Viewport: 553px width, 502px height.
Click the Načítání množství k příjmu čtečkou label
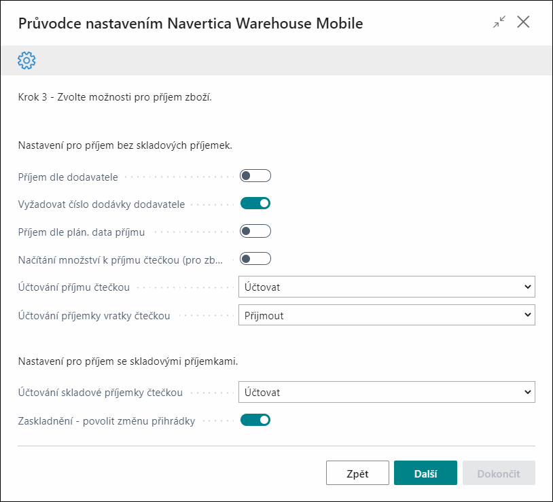click(120, 260)
